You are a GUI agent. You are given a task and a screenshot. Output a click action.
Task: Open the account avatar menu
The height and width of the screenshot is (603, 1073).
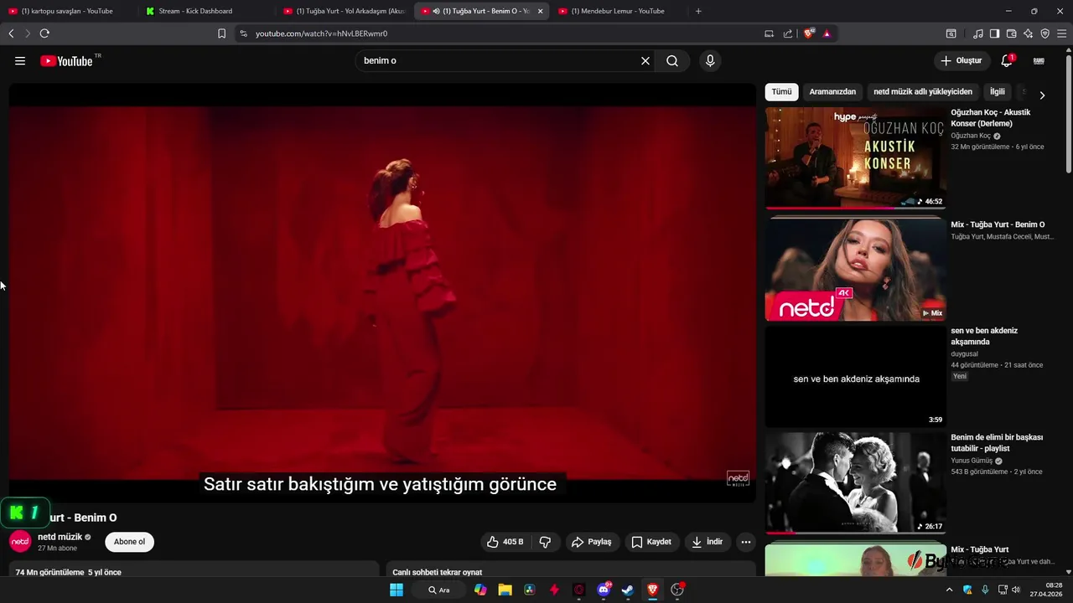click(1039, 61)
